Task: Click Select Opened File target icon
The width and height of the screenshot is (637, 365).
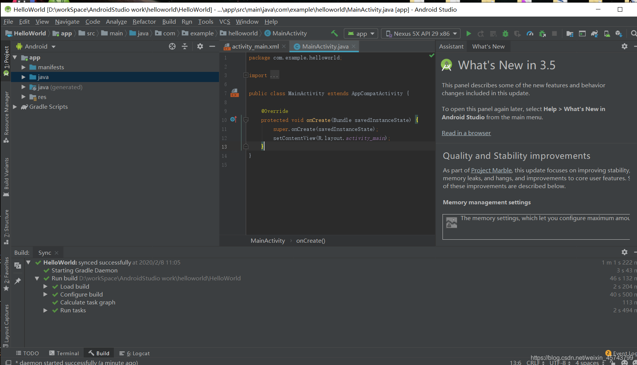Action: click(172, 46)
